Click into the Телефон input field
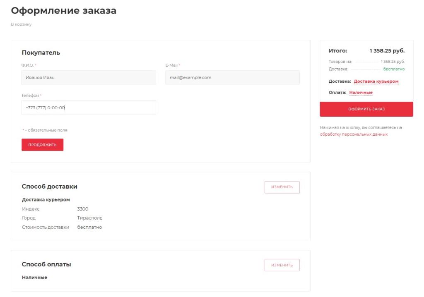This screenshot has width=424, height=297. point(89,107)
